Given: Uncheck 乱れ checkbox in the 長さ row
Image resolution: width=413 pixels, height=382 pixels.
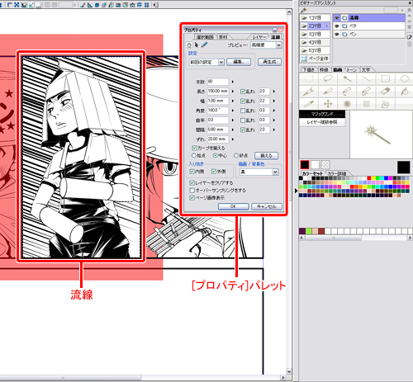Looking at the screenshot, I should pyautogui.click(x=243, y=92).
